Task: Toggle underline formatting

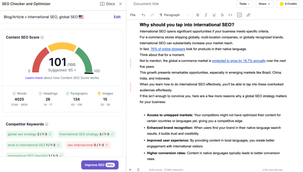Action: pos(214,15)
